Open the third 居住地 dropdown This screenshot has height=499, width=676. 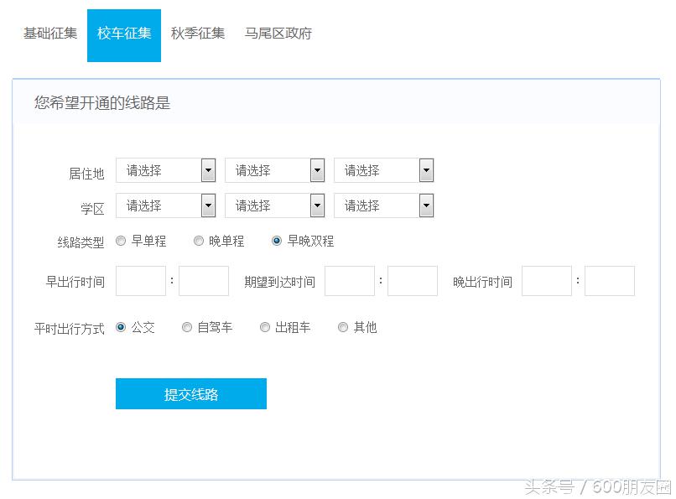(x=384, y=169)
